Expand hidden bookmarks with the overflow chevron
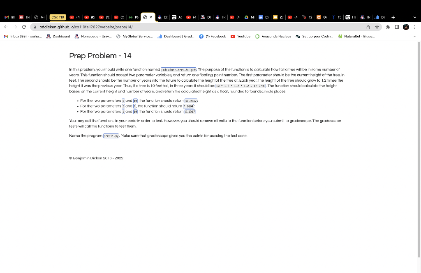 (415, 37)
